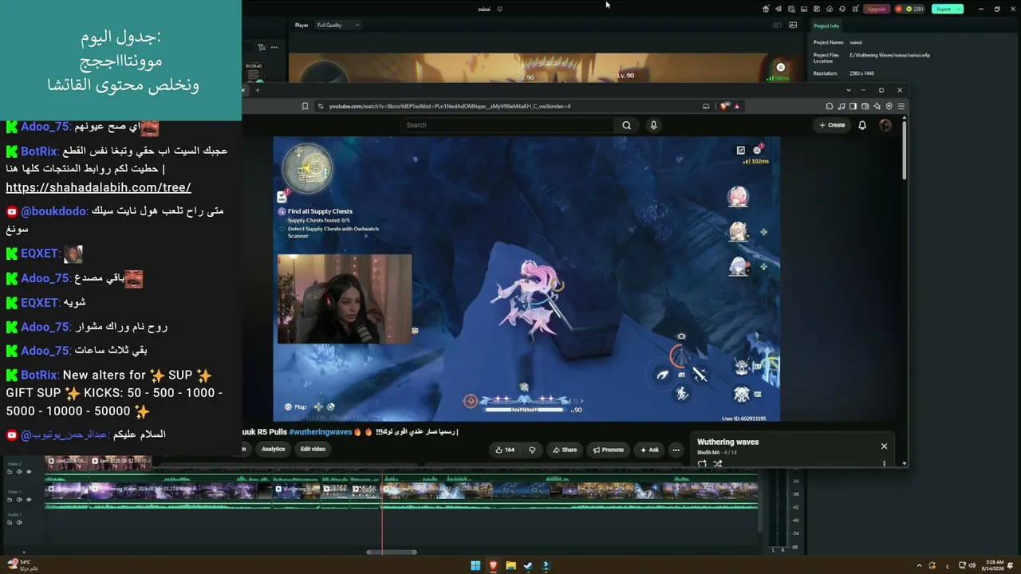The width and height of the screenshot is (1021, 574).
Task: Click the YouTube search field
Action: [507, 125]
